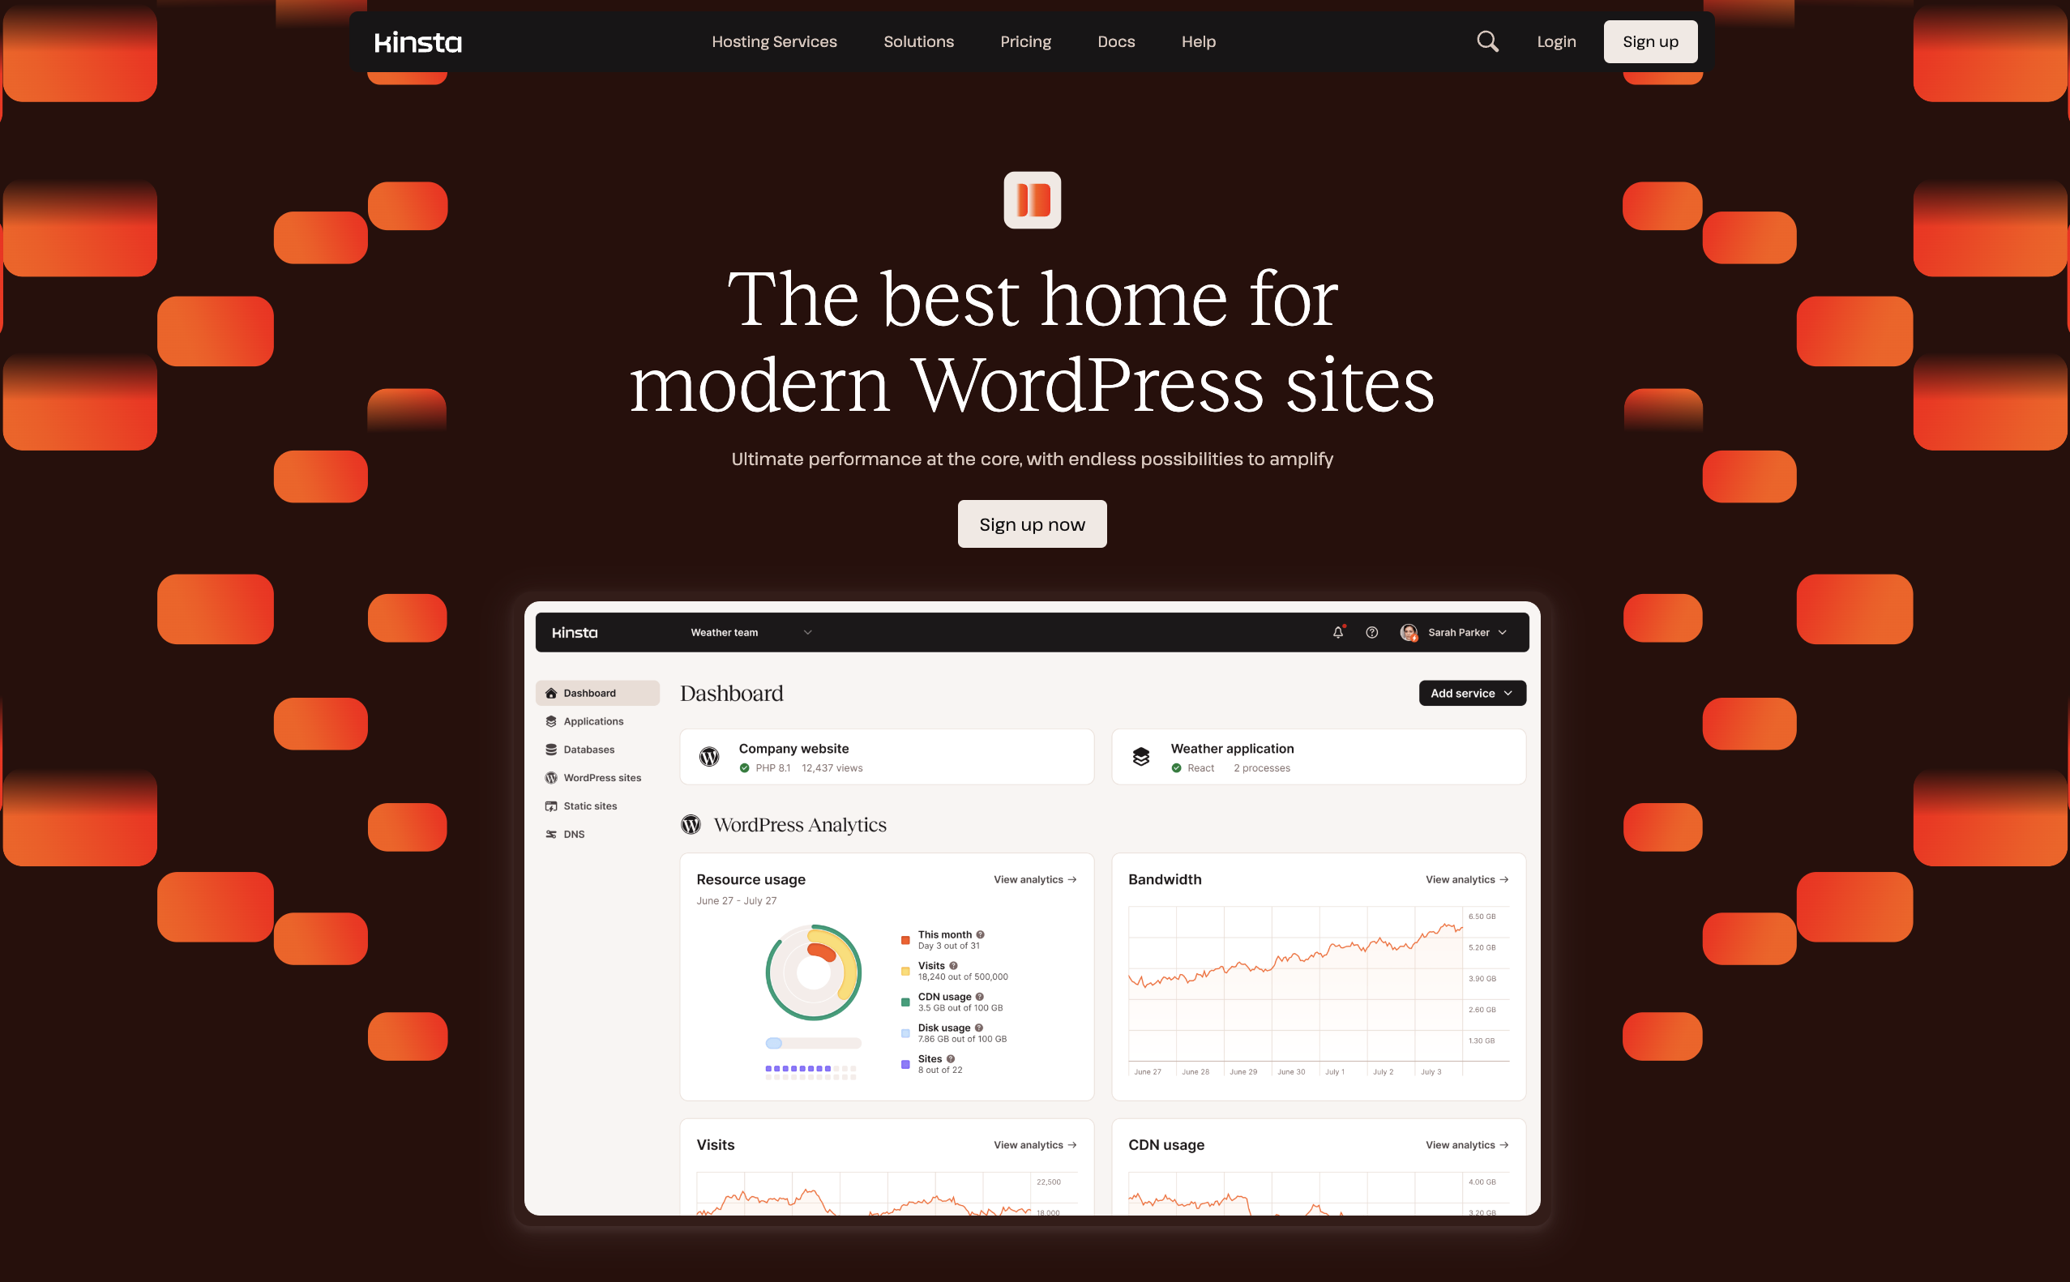The image size is (2070, 1282).
Task: Click the WordPress sites icon in sidebar
Action: tap(553, 778)
